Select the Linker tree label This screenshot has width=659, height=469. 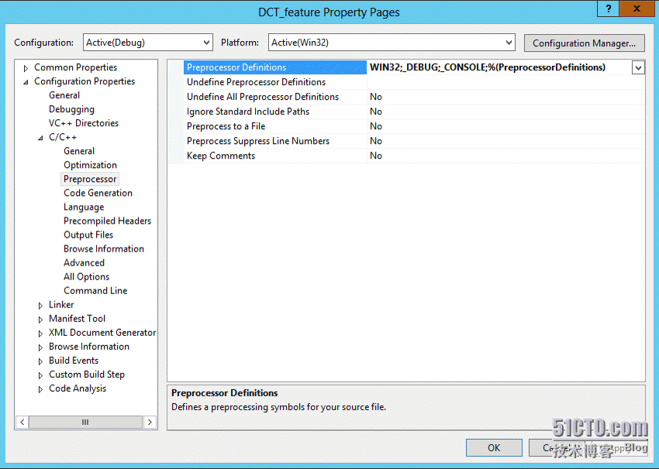point(61,305)
